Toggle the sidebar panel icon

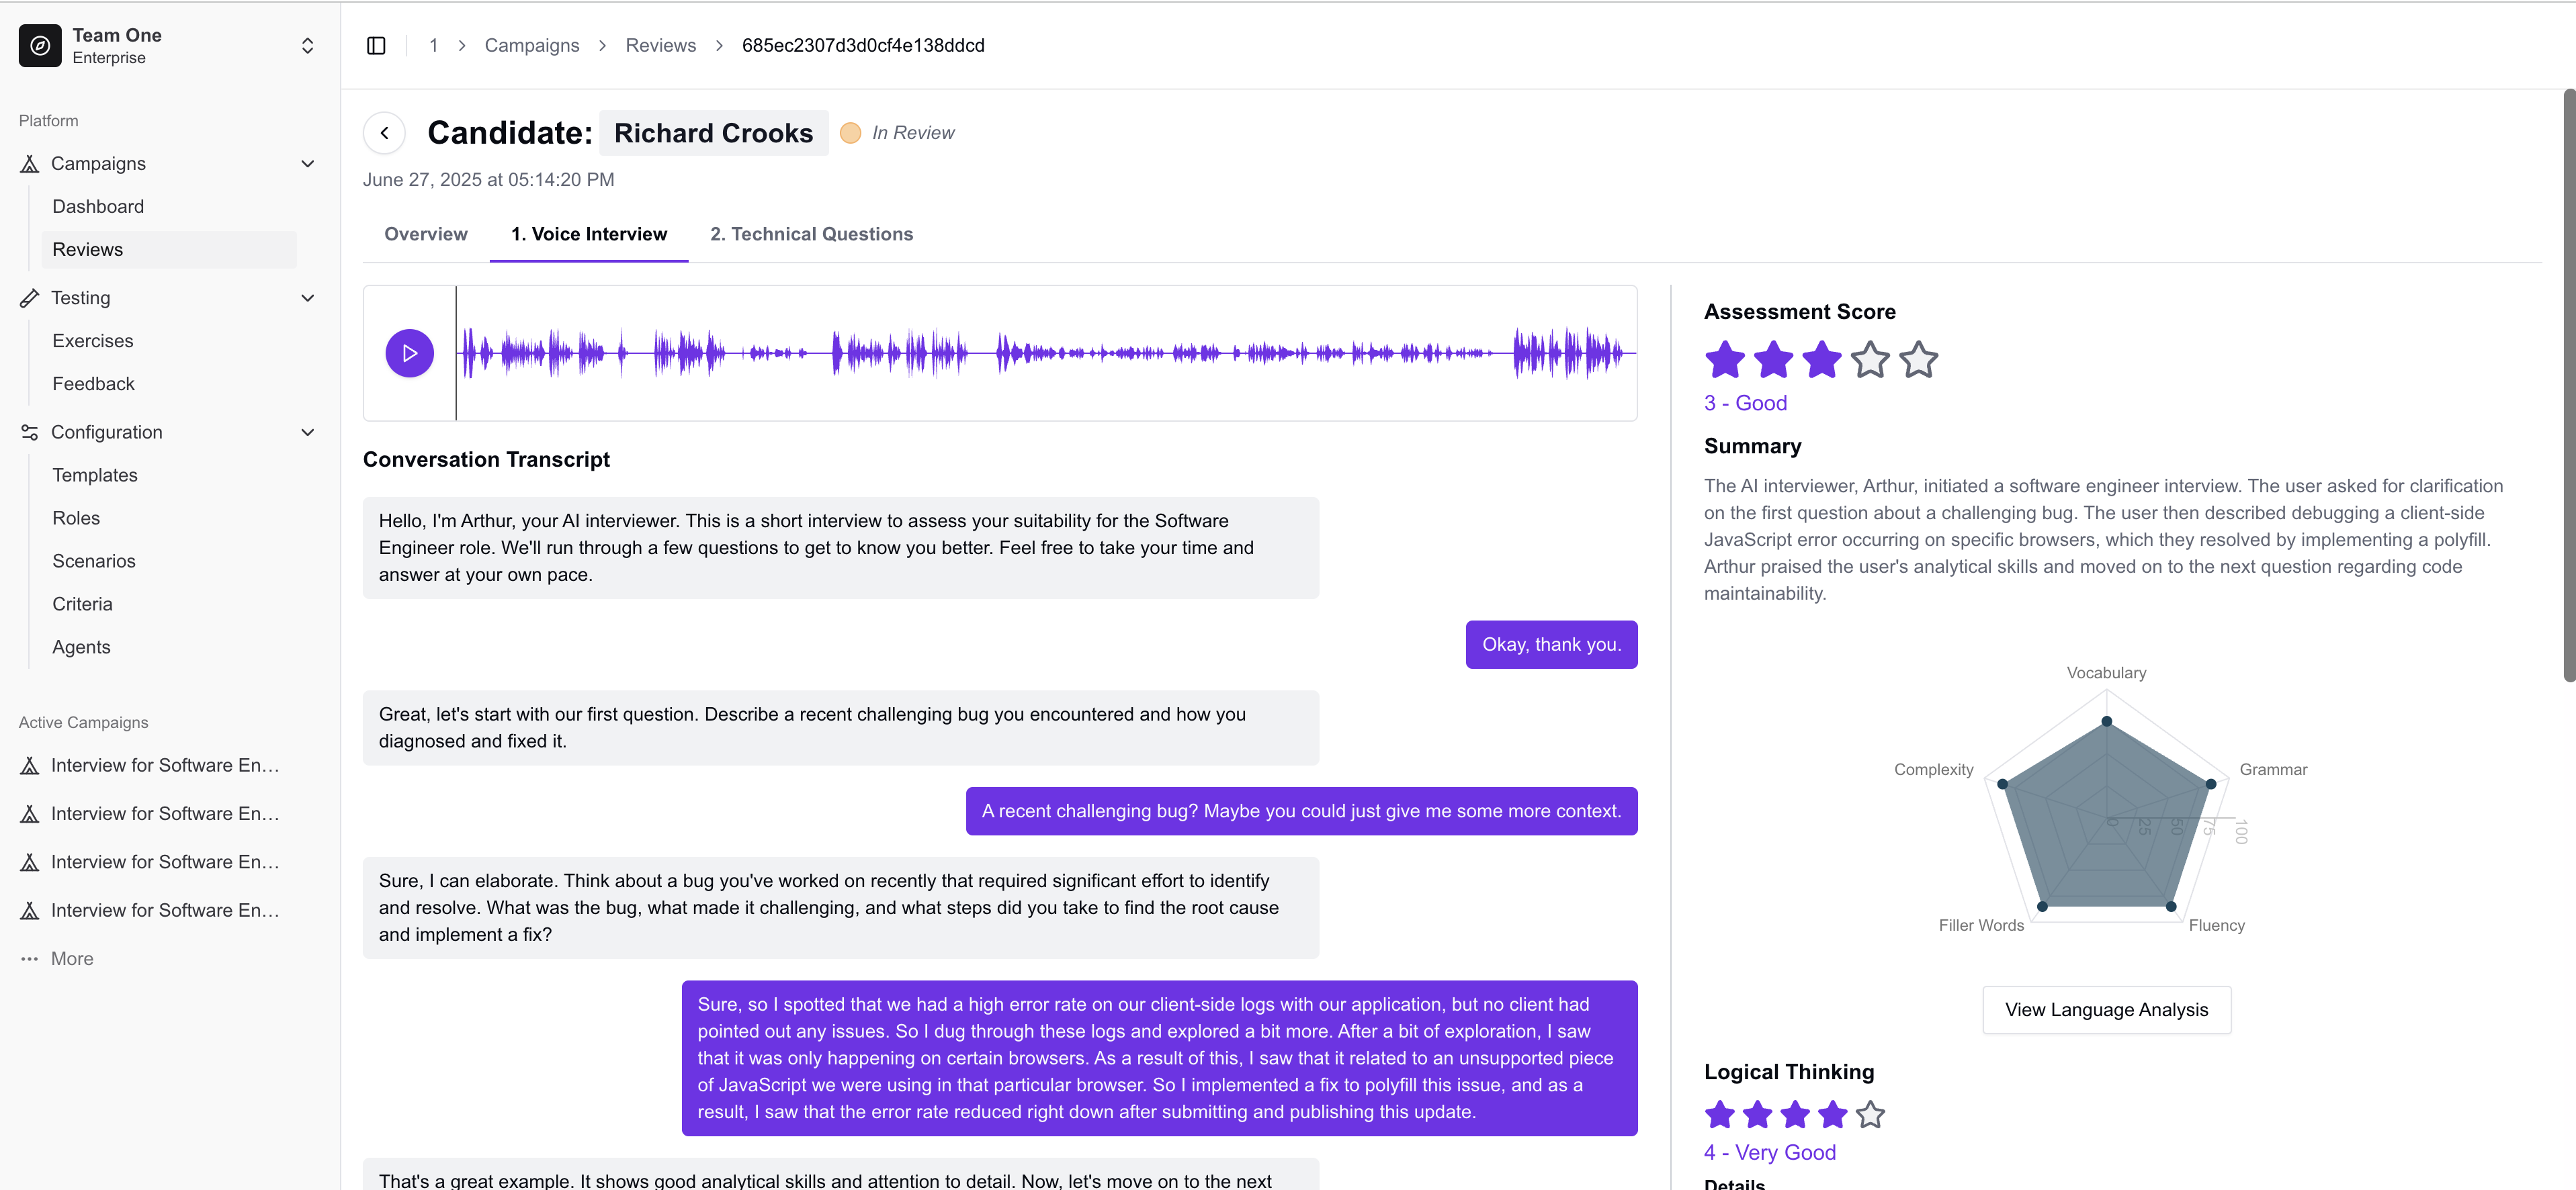[x=376, y=46]
